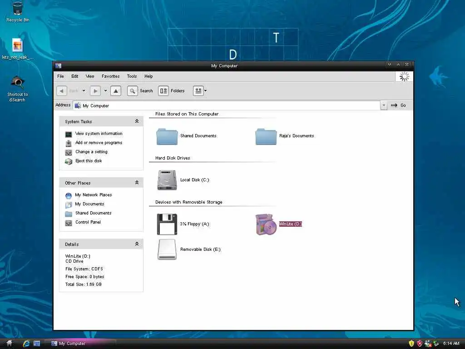Collapse the Details panel
Viewport: 465px width, 349px height.
(x=137, y=244)
